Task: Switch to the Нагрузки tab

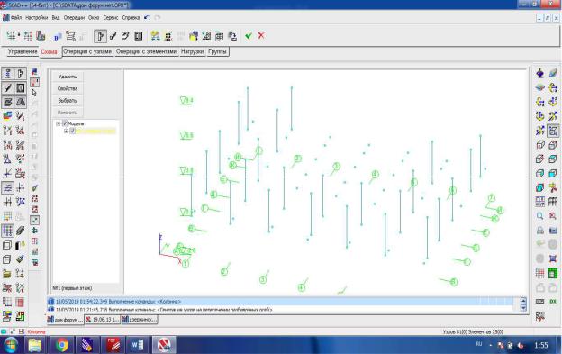Action: coord(192,51)
